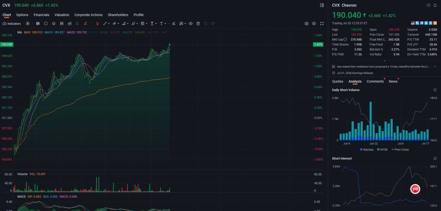This screenshot has height=211, width=441.
Task: Select the angle measurement drawing tool
Action: (124, 23)
